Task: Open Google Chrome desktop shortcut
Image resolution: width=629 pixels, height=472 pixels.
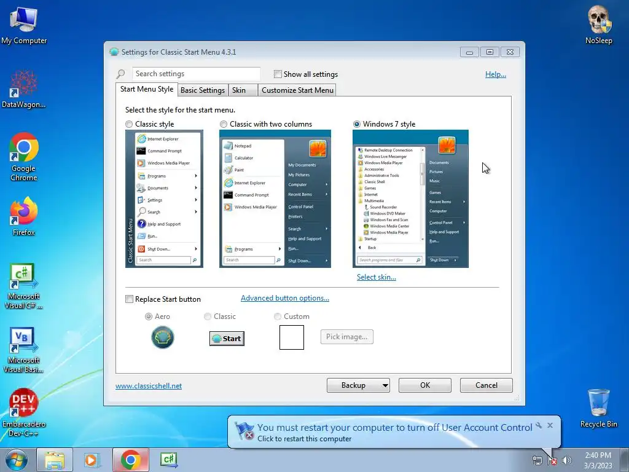Action: pyautogui.click(x=24, y=157)
